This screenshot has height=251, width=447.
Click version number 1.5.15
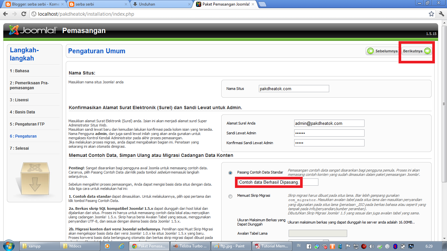(431, 34)
